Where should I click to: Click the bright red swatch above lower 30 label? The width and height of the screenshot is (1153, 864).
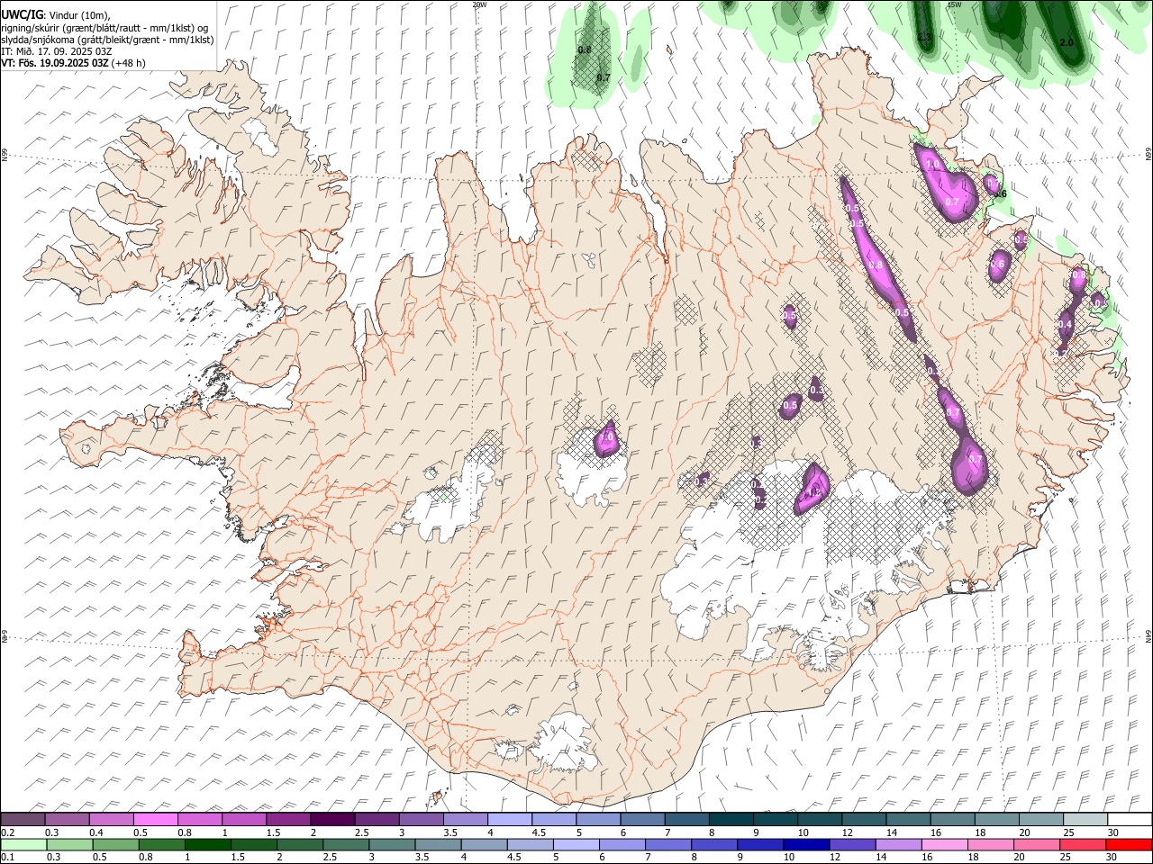(1129, 844)
